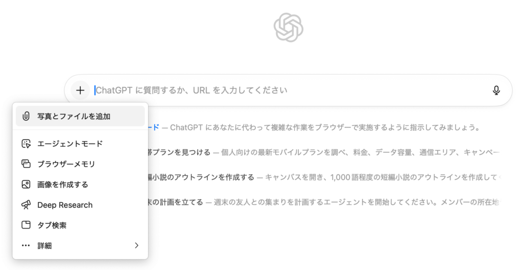
Task: Expand the 詳細 submenu chevron
Action: [136, 246]
